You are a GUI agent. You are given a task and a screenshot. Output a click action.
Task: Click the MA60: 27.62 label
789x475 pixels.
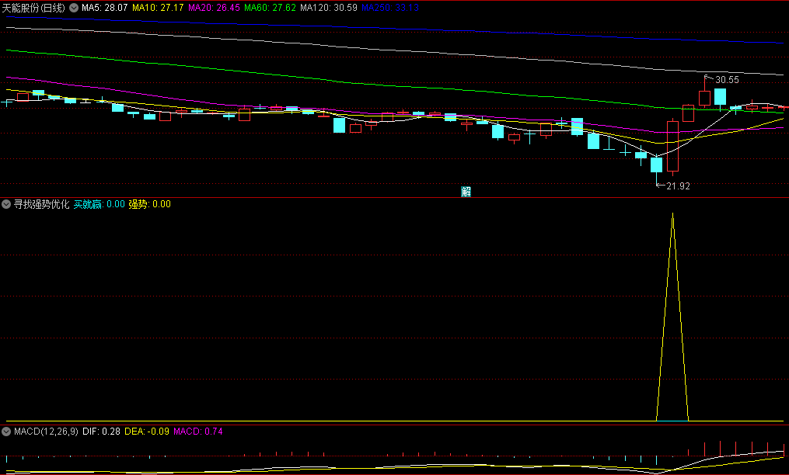click(x=270, y=8)
